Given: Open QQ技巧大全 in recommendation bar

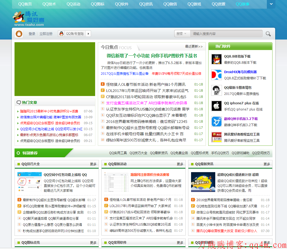Looking at the screenshot, I should point(138,153).
